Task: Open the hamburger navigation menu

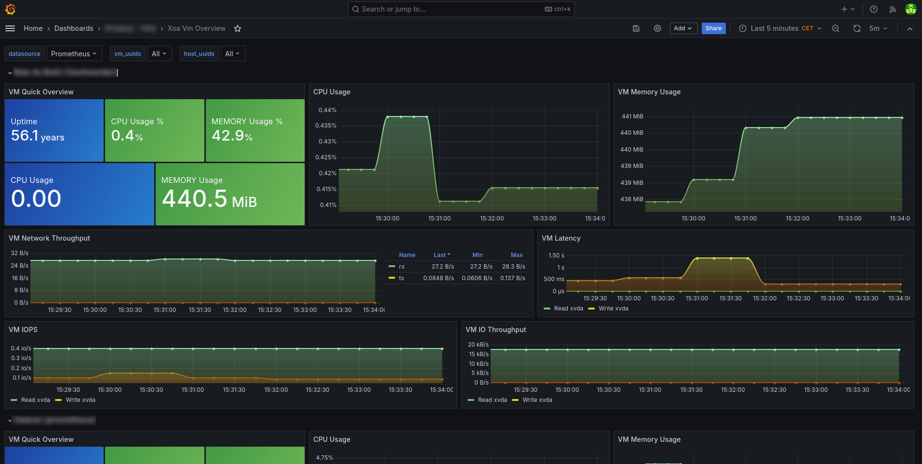Action: pyautogui.click(x=10, y=28)
